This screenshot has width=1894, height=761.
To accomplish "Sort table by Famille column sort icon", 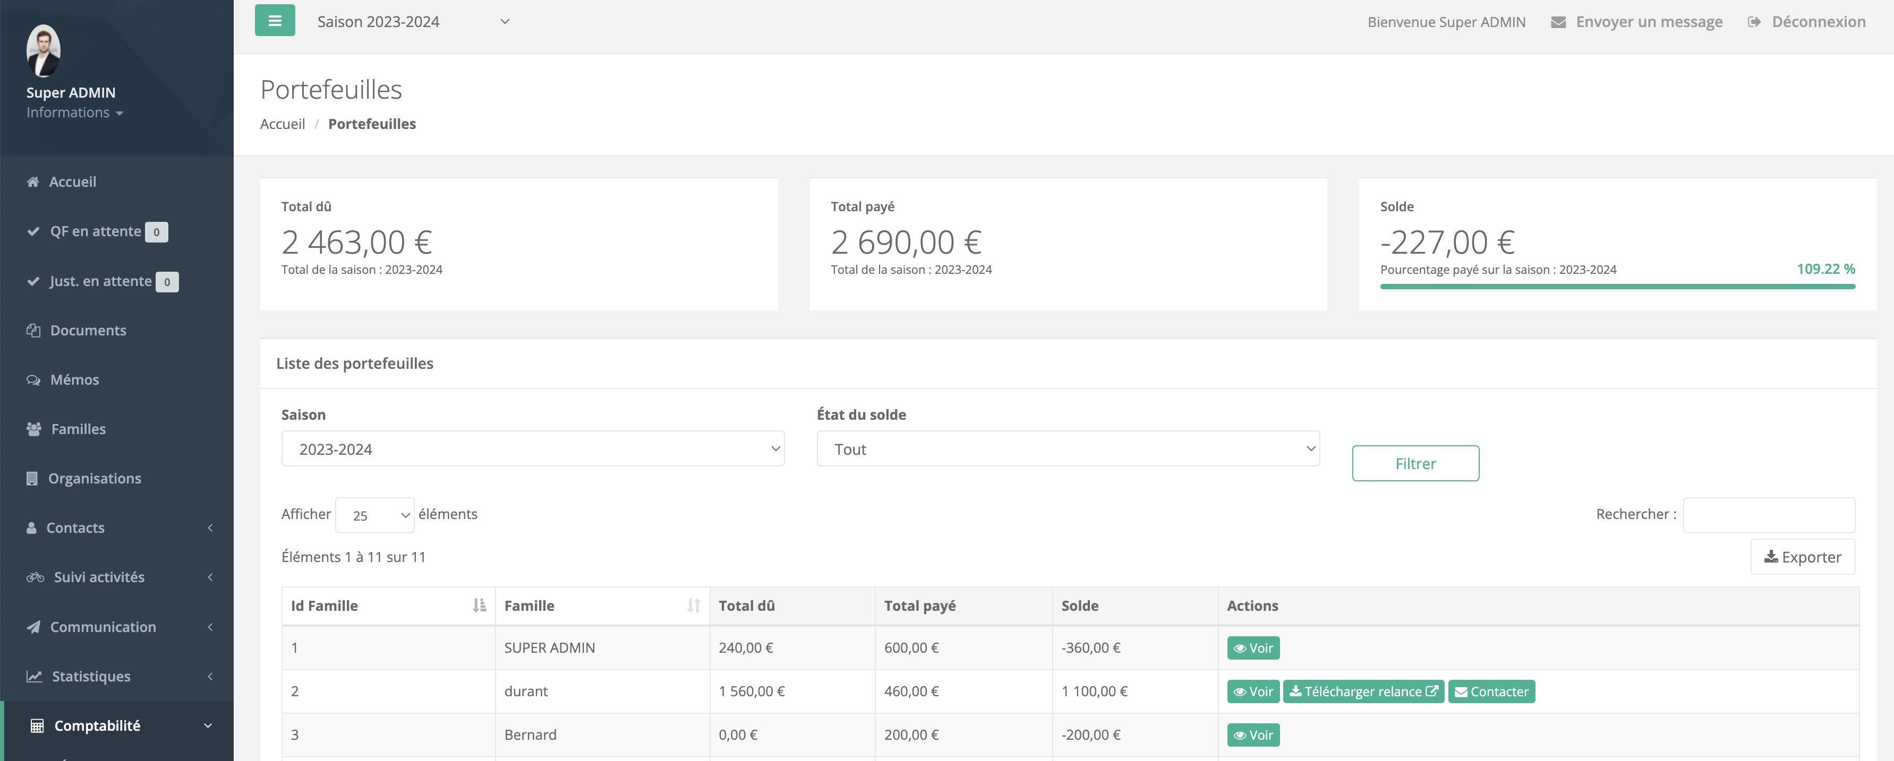I will click(x=693, y=606).
